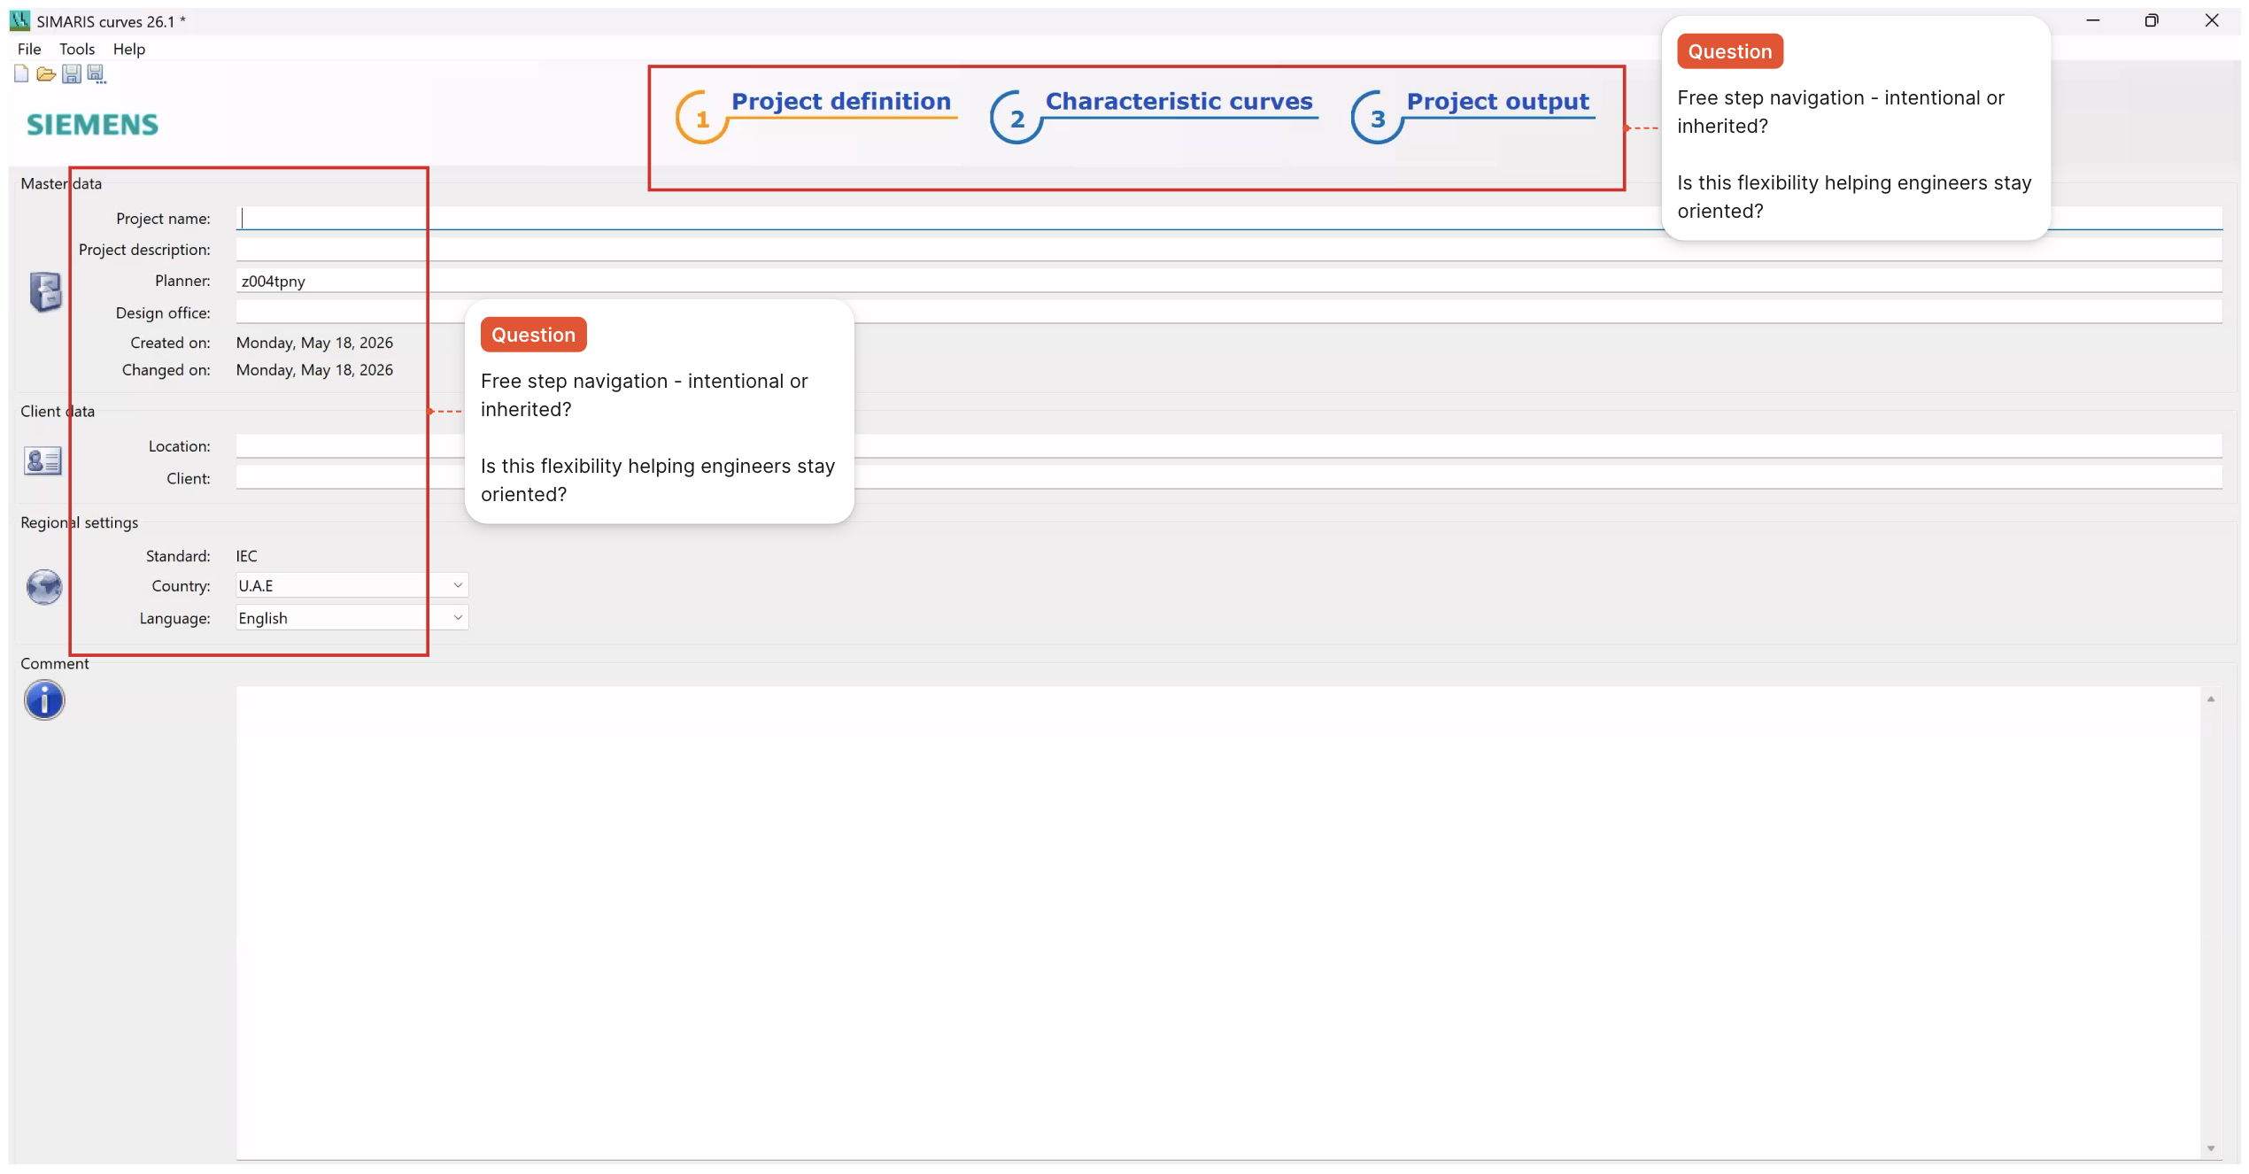
Task: Click the "Language:" label
Action: (x=175, y=618)
